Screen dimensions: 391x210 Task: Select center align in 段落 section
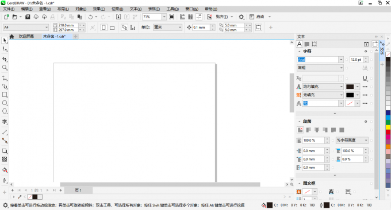pyautogui.click(x=317, y=130)
